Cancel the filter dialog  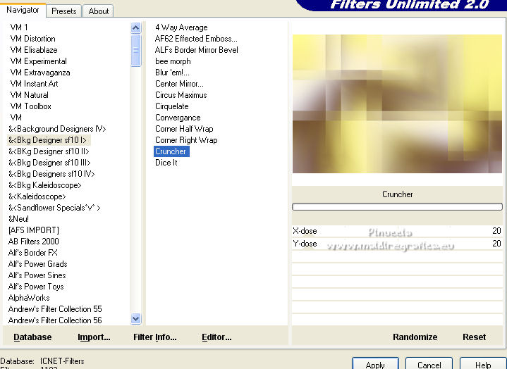click(429, 363)
